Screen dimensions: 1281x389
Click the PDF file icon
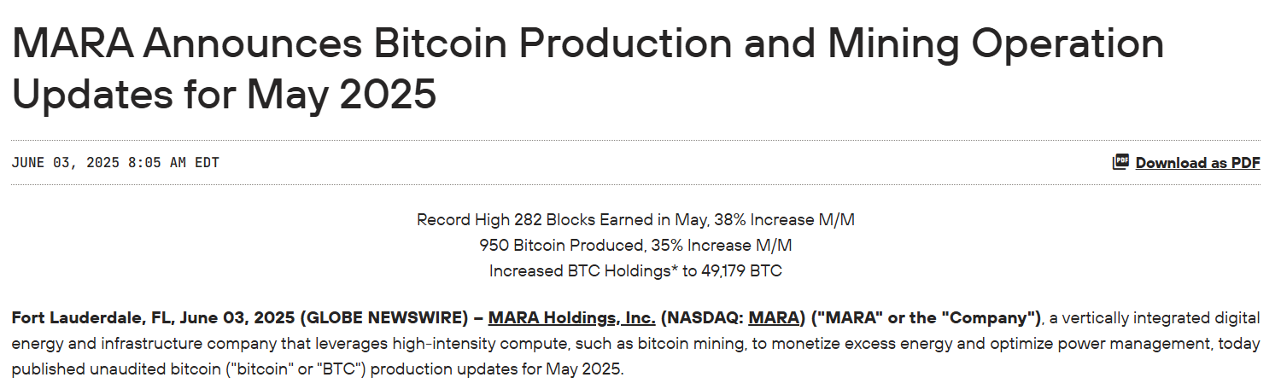pos(1120,162)
